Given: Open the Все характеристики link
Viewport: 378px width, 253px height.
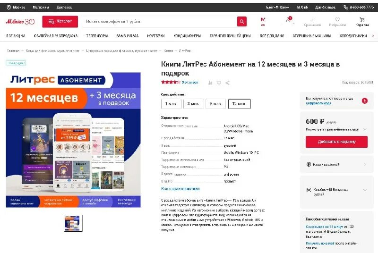Looking at the screenshot, I should pos(180,189).
